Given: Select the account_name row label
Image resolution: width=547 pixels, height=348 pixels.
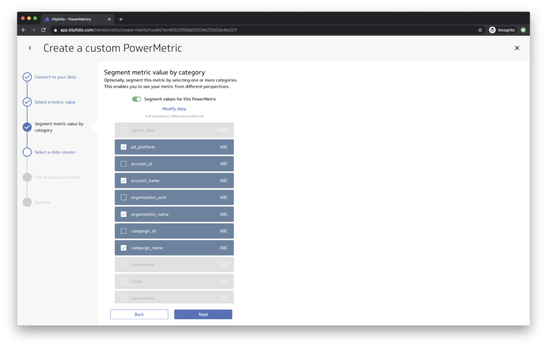Looking at the screenshot, I should coord(145,181).
